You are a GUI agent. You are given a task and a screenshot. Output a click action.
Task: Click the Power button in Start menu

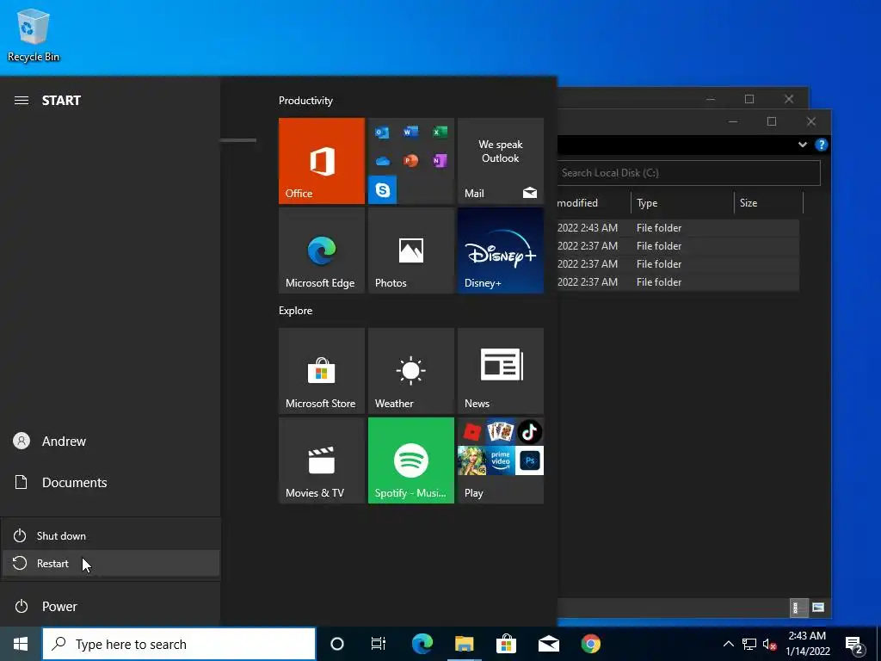110,607
